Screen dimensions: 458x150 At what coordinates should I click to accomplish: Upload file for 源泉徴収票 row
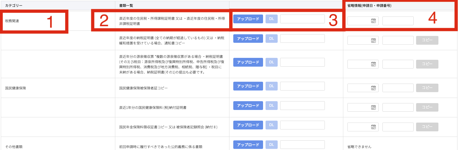pyautogui.click(x=248, y=62)
